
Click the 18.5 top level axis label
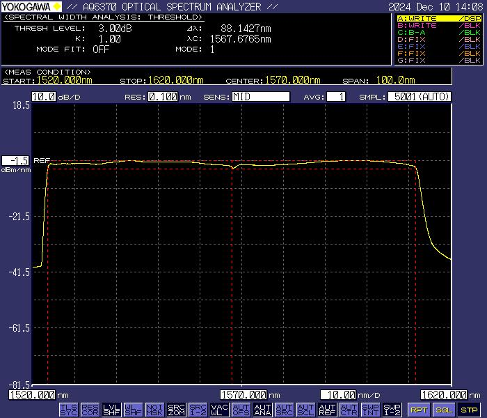(x=21, y=105)
